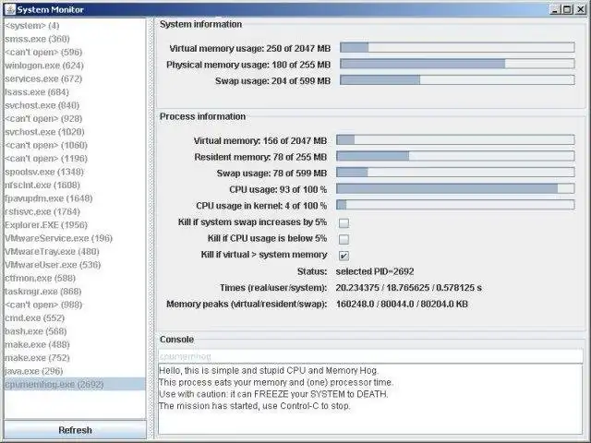Select bash.exe (568) process
591x443 pixels.
[75, 331]
